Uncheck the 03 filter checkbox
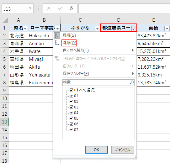Viewport: 170px width, 163px height. (71, 107)
